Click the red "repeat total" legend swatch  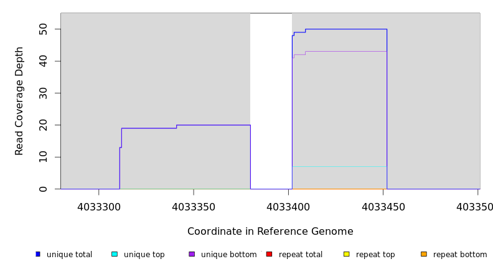[x=269, y=254]
